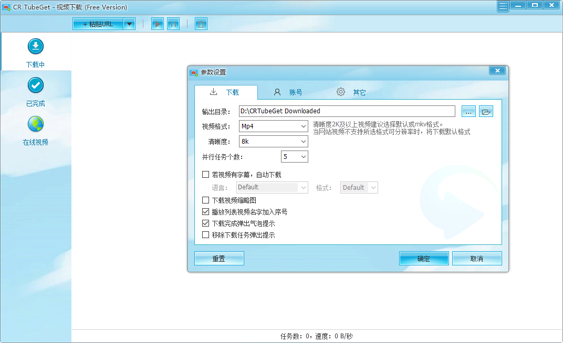Click the 清晰度 label
Image resolution: width=563 pixels, height=343 pixels.
[x=219, y=142]
